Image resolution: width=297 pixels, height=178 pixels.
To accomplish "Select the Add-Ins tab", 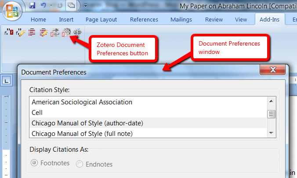I will (x=269, y=19).
